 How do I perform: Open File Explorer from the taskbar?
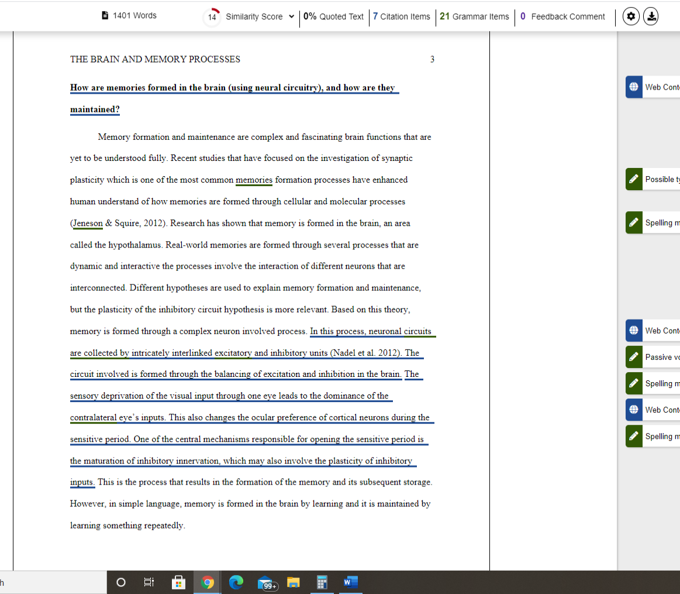click(293, 582)
